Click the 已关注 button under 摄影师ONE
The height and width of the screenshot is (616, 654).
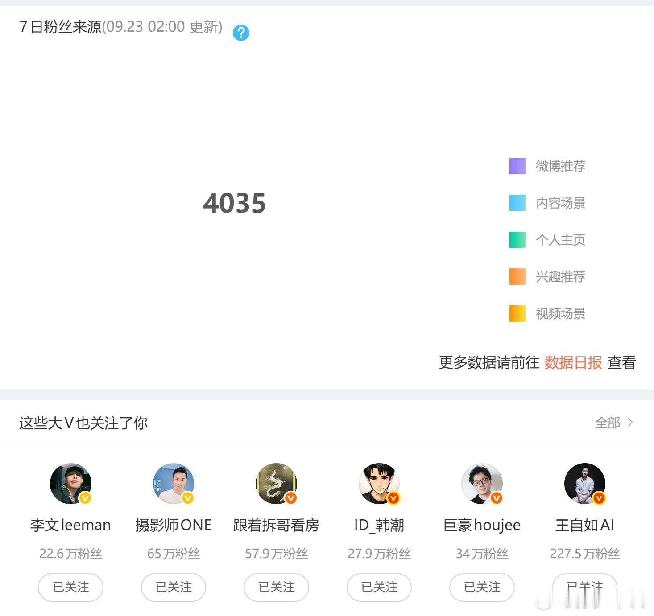pos(174,587)
